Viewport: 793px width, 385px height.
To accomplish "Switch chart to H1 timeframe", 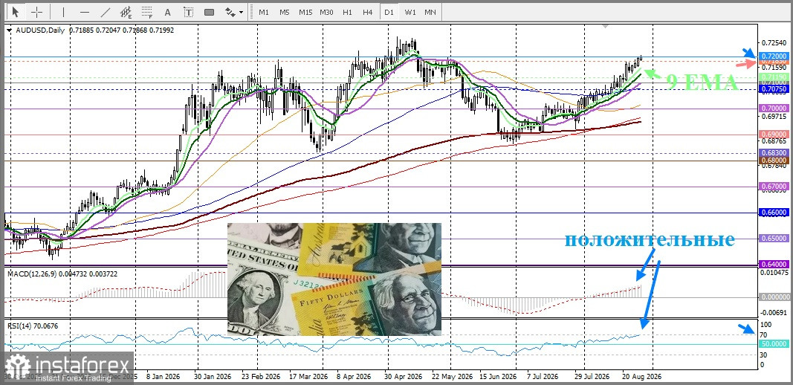I will click(x=347, y=12).
